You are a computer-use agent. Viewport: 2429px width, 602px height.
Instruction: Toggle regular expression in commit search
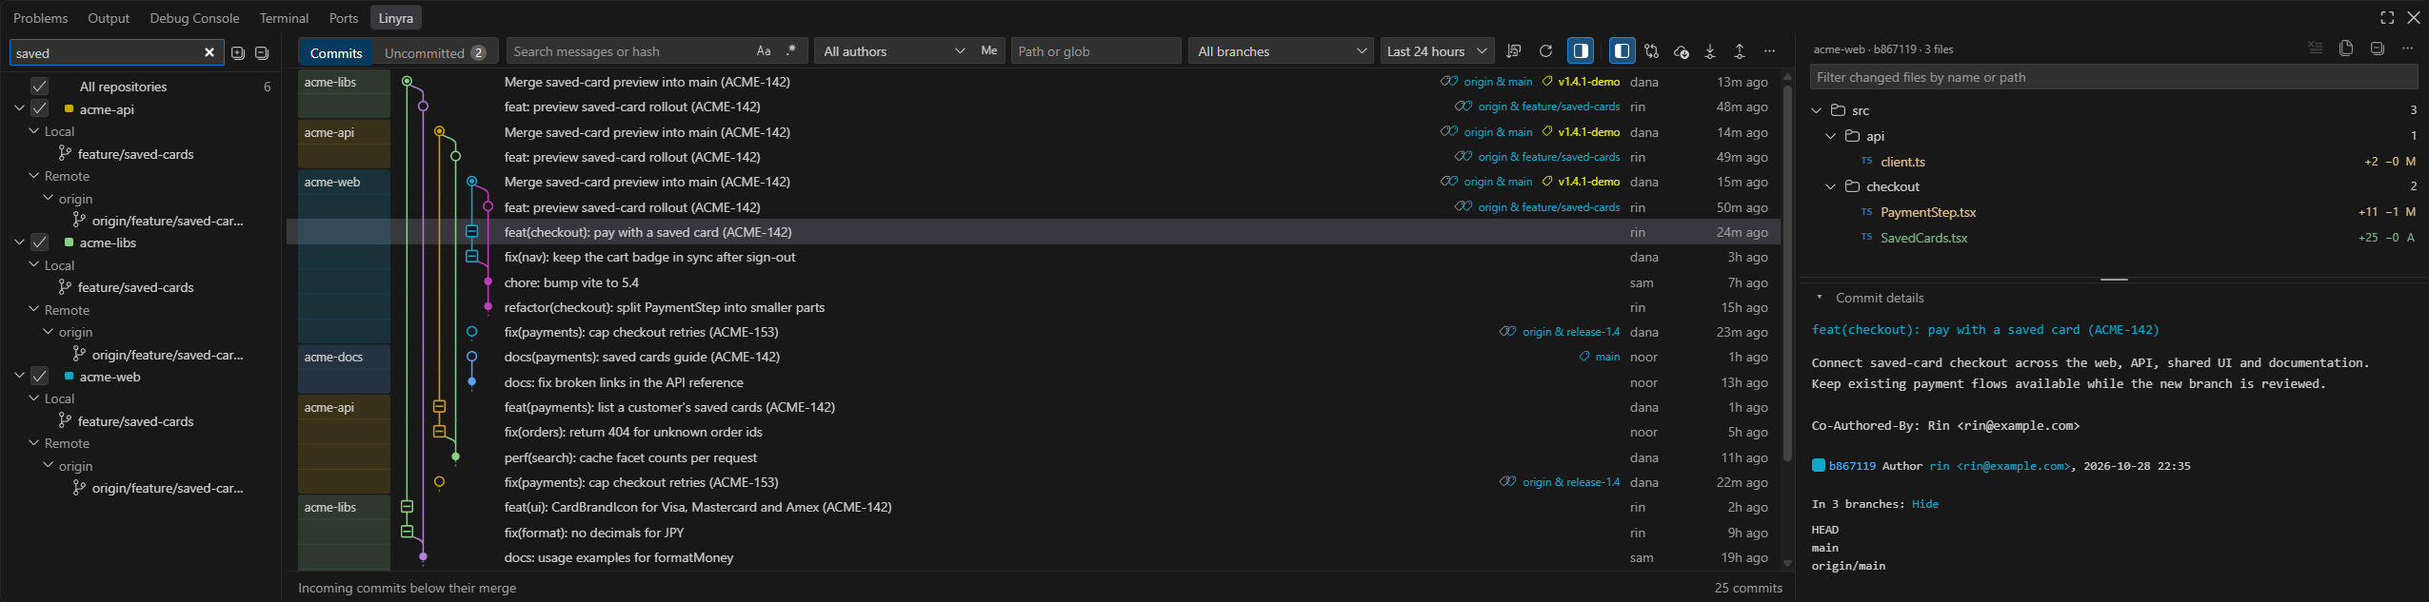791,50
